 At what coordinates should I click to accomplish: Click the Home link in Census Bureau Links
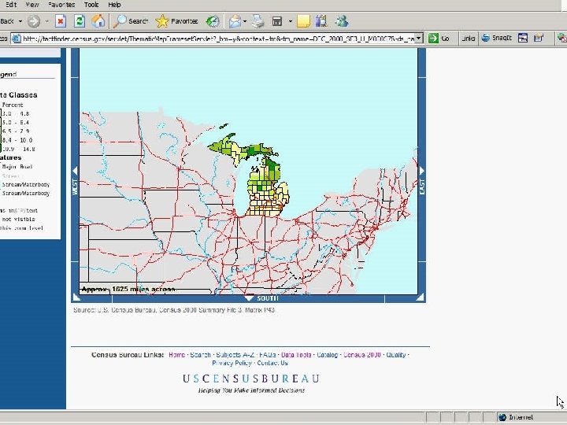177,355
